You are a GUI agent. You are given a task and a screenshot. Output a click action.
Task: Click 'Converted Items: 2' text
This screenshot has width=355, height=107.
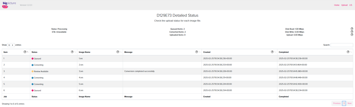177,32
